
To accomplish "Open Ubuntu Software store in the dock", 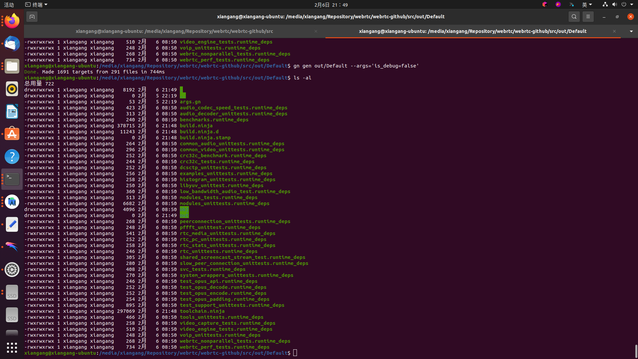I will point(12,134).
